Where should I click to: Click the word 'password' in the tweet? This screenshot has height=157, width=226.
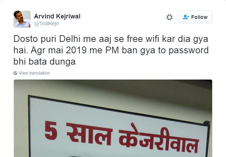[x=189, y=50]
